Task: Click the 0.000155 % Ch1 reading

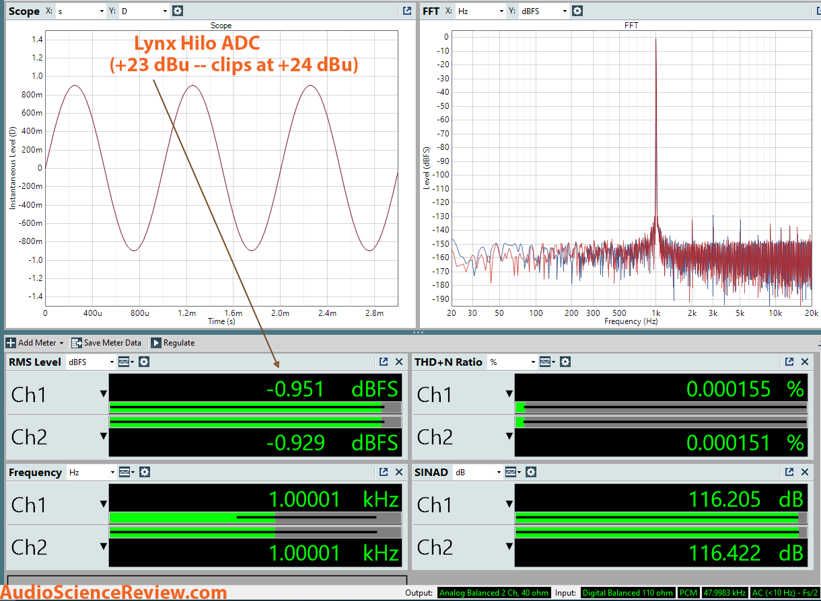Action: pyautogui.click(x=745, y=389)
